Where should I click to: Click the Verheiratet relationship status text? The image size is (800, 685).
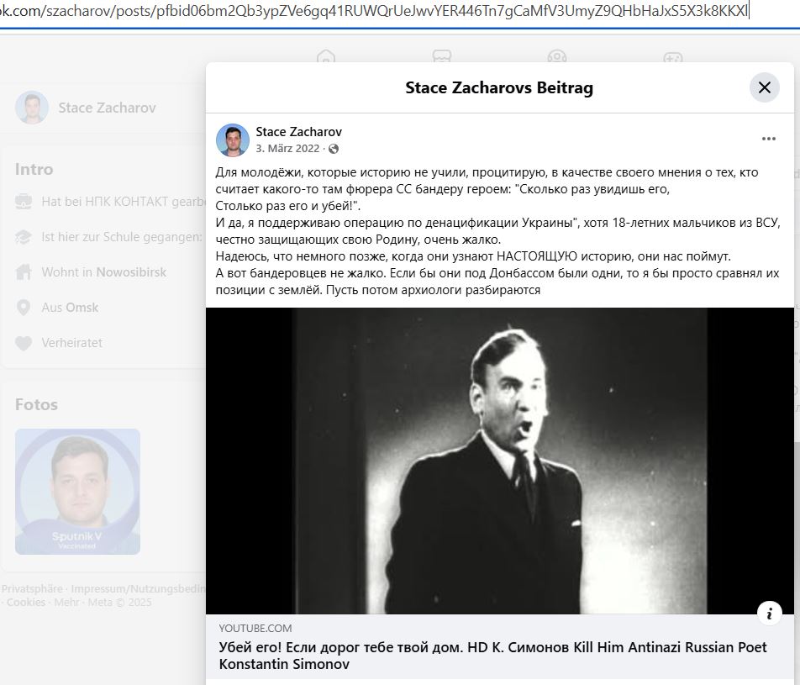coord(72,343)
